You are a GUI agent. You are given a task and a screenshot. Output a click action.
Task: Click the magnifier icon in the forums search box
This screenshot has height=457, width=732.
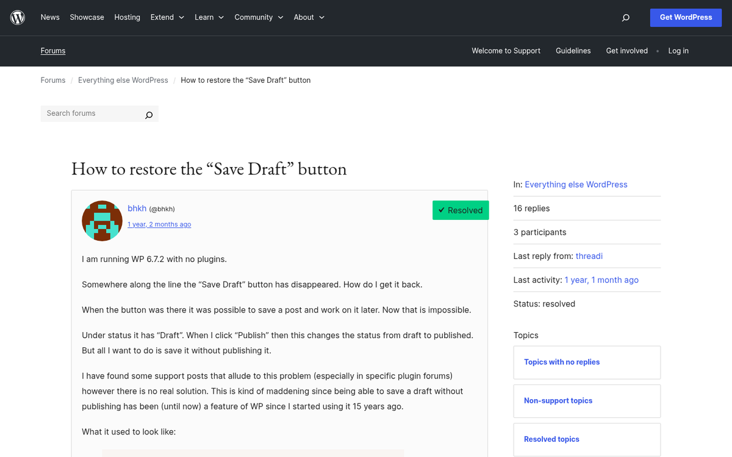[x=148, y=114]
